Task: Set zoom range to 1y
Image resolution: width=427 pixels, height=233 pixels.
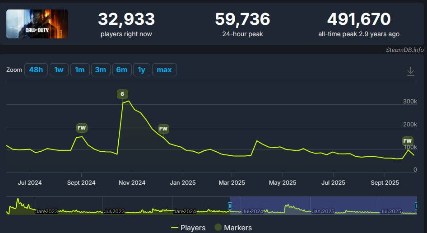Action: pyautogui.click(x=142, y=70)
